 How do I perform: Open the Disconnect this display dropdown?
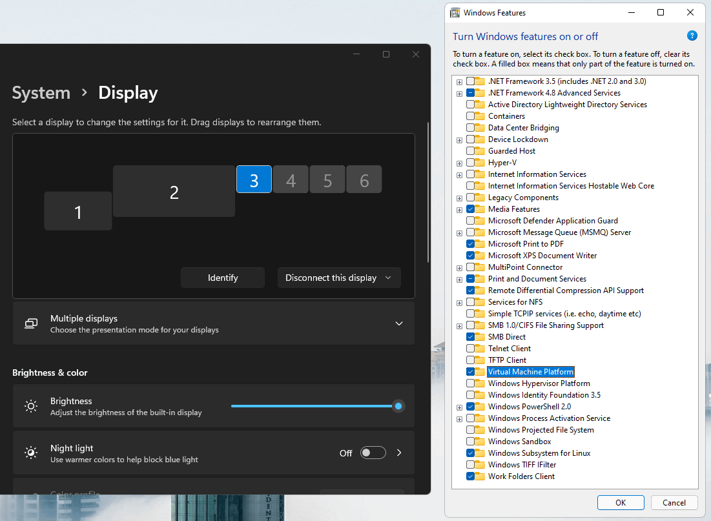point(339,278)
